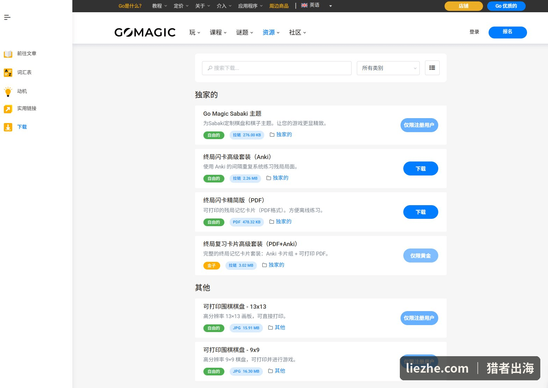
Task: Click the 登录 link
Action: pyautogui.click(x=474, y=32)
